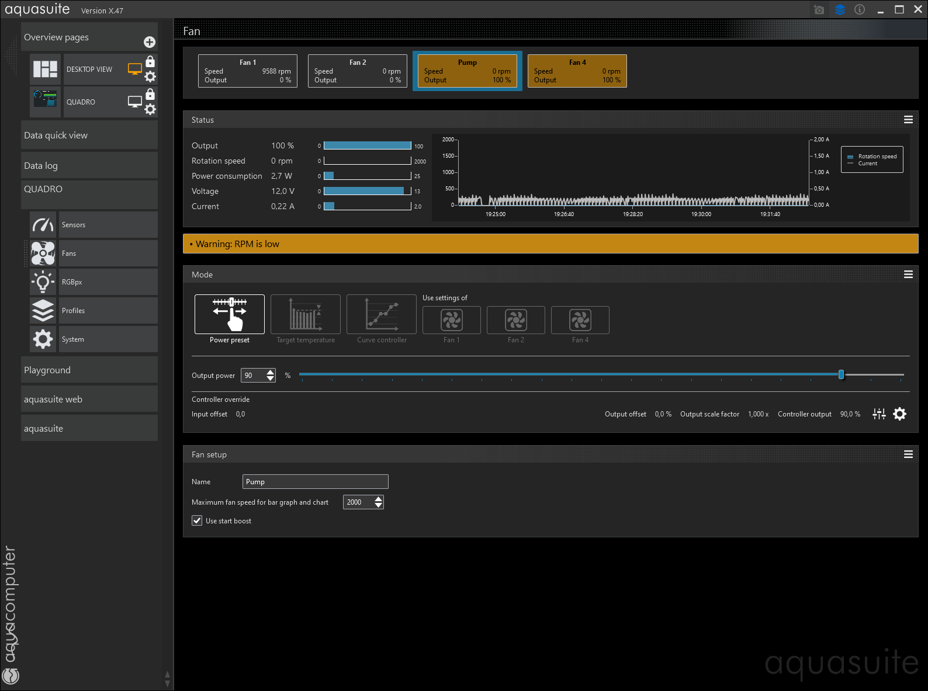Click the fan Name input field
Image resolution: width=928 pixels, height=691 pixels.
pyautogui.click(x=315, y=482)
